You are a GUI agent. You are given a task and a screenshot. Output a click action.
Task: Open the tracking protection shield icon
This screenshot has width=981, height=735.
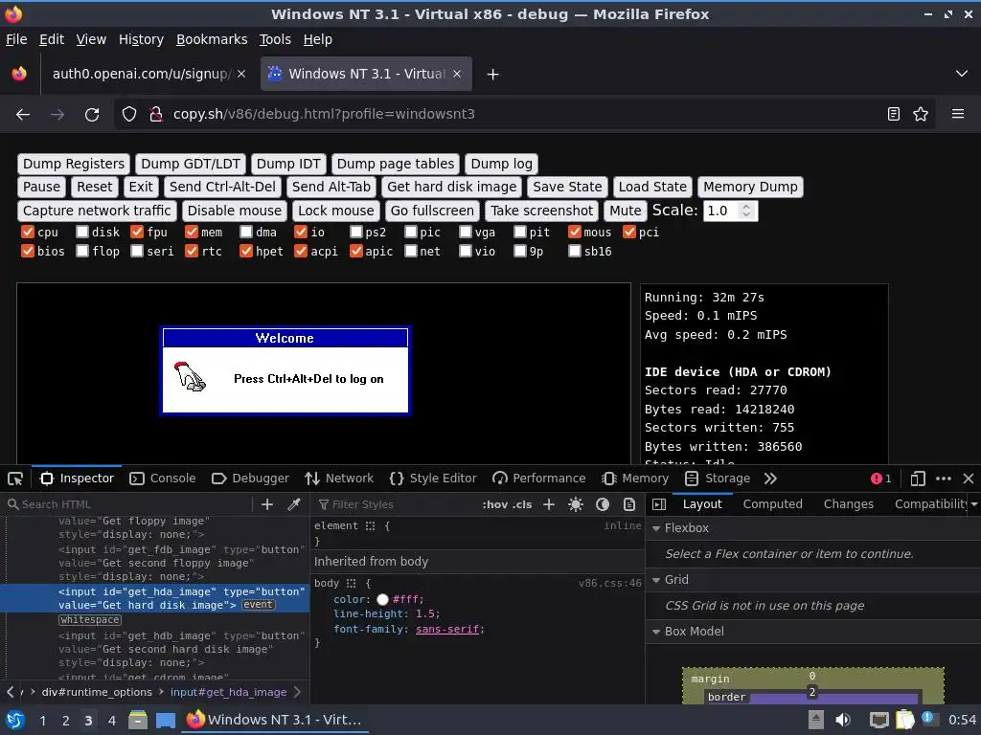(129, 115)
